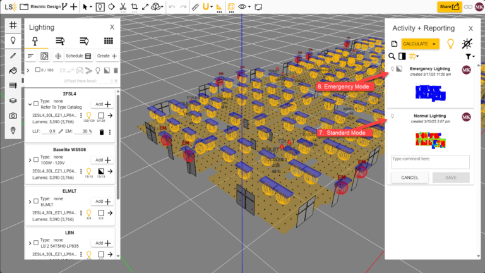Viewport: 485px width, 273px height.
Task: Switch to the Lighting tab with lamp list icon
Action: (60, 41)
